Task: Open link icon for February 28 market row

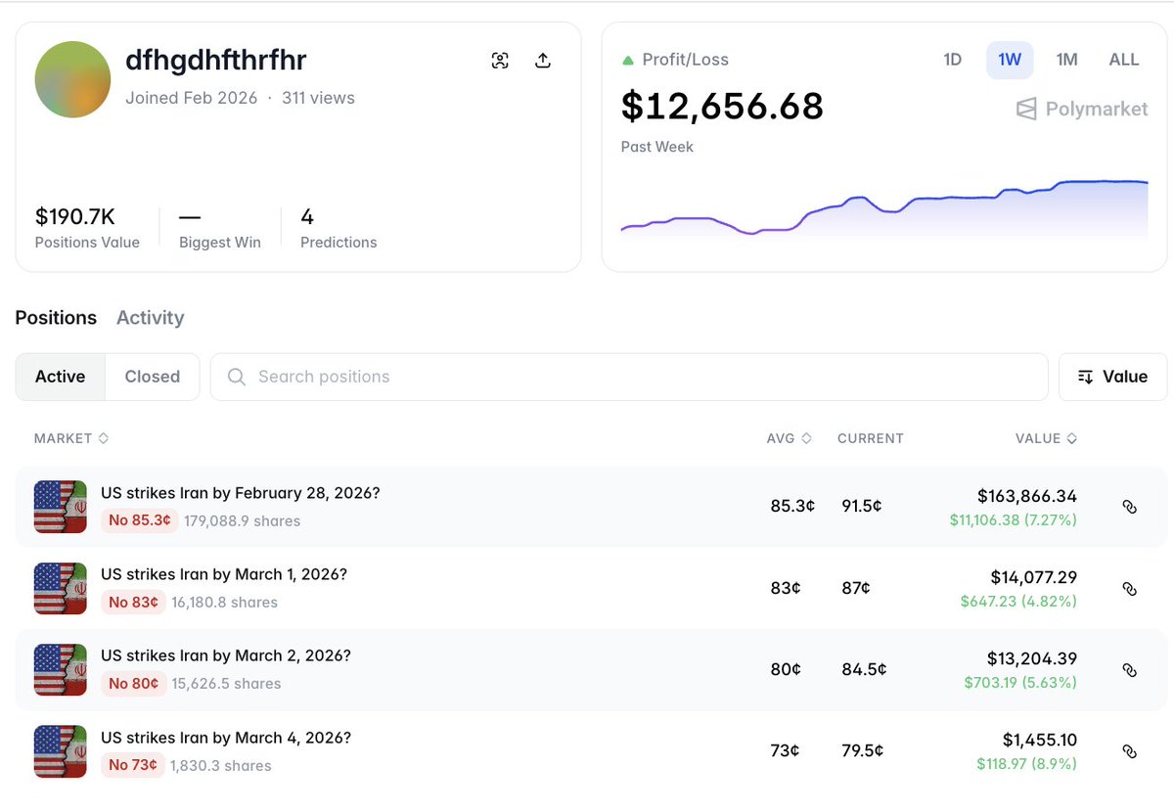Action: click(1129, 507)
